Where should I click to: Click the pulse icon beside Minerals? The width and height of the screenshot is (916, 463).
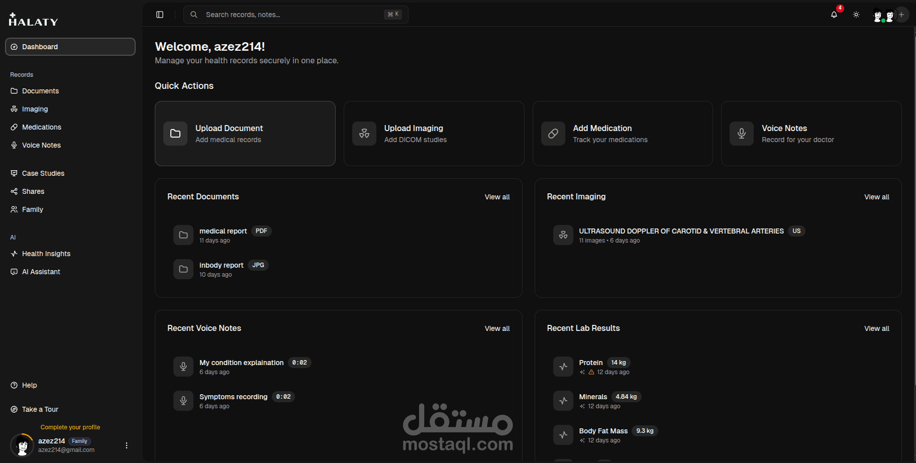pos(563,401)
